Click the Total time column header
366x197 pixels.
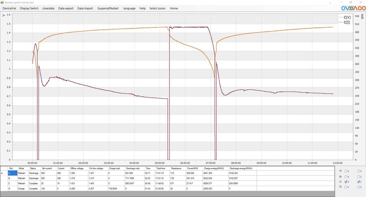point(163,168)
